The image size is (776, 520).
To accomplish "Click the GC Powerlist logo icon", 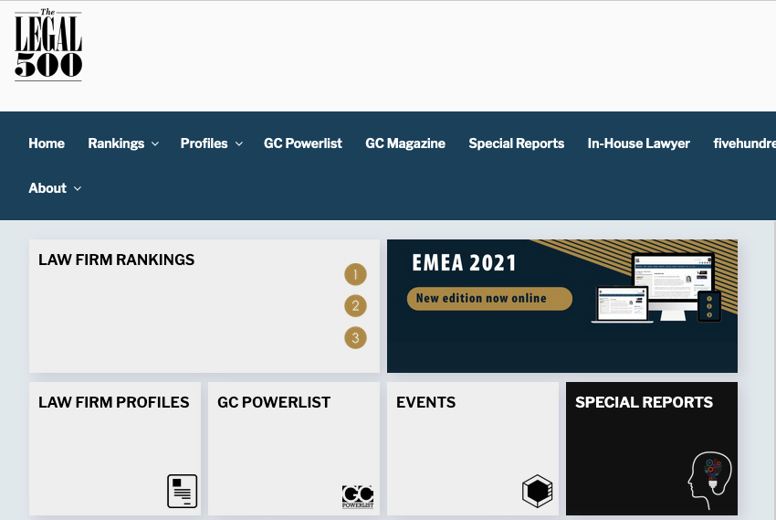I will [x=358, y=497].
